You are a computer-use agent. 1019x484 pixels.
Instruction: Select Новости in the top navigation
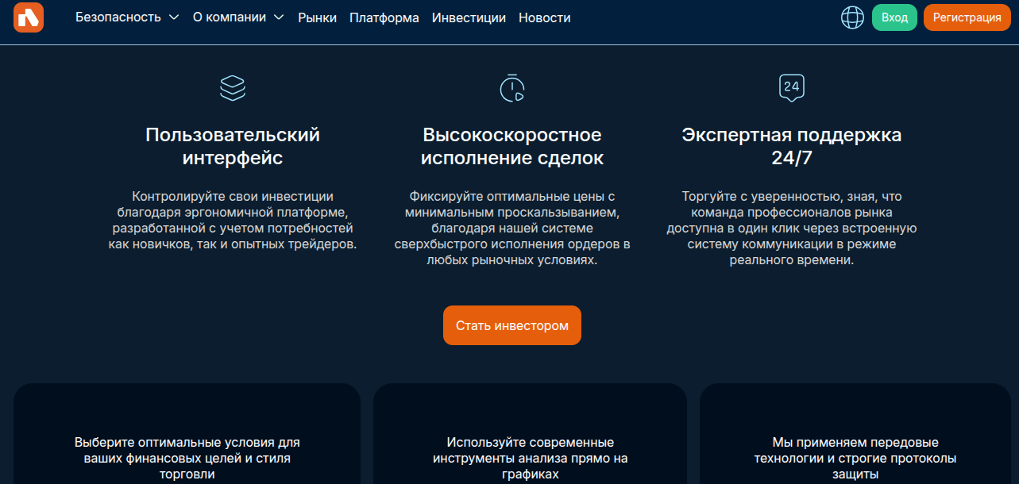(x=544, y=17)
